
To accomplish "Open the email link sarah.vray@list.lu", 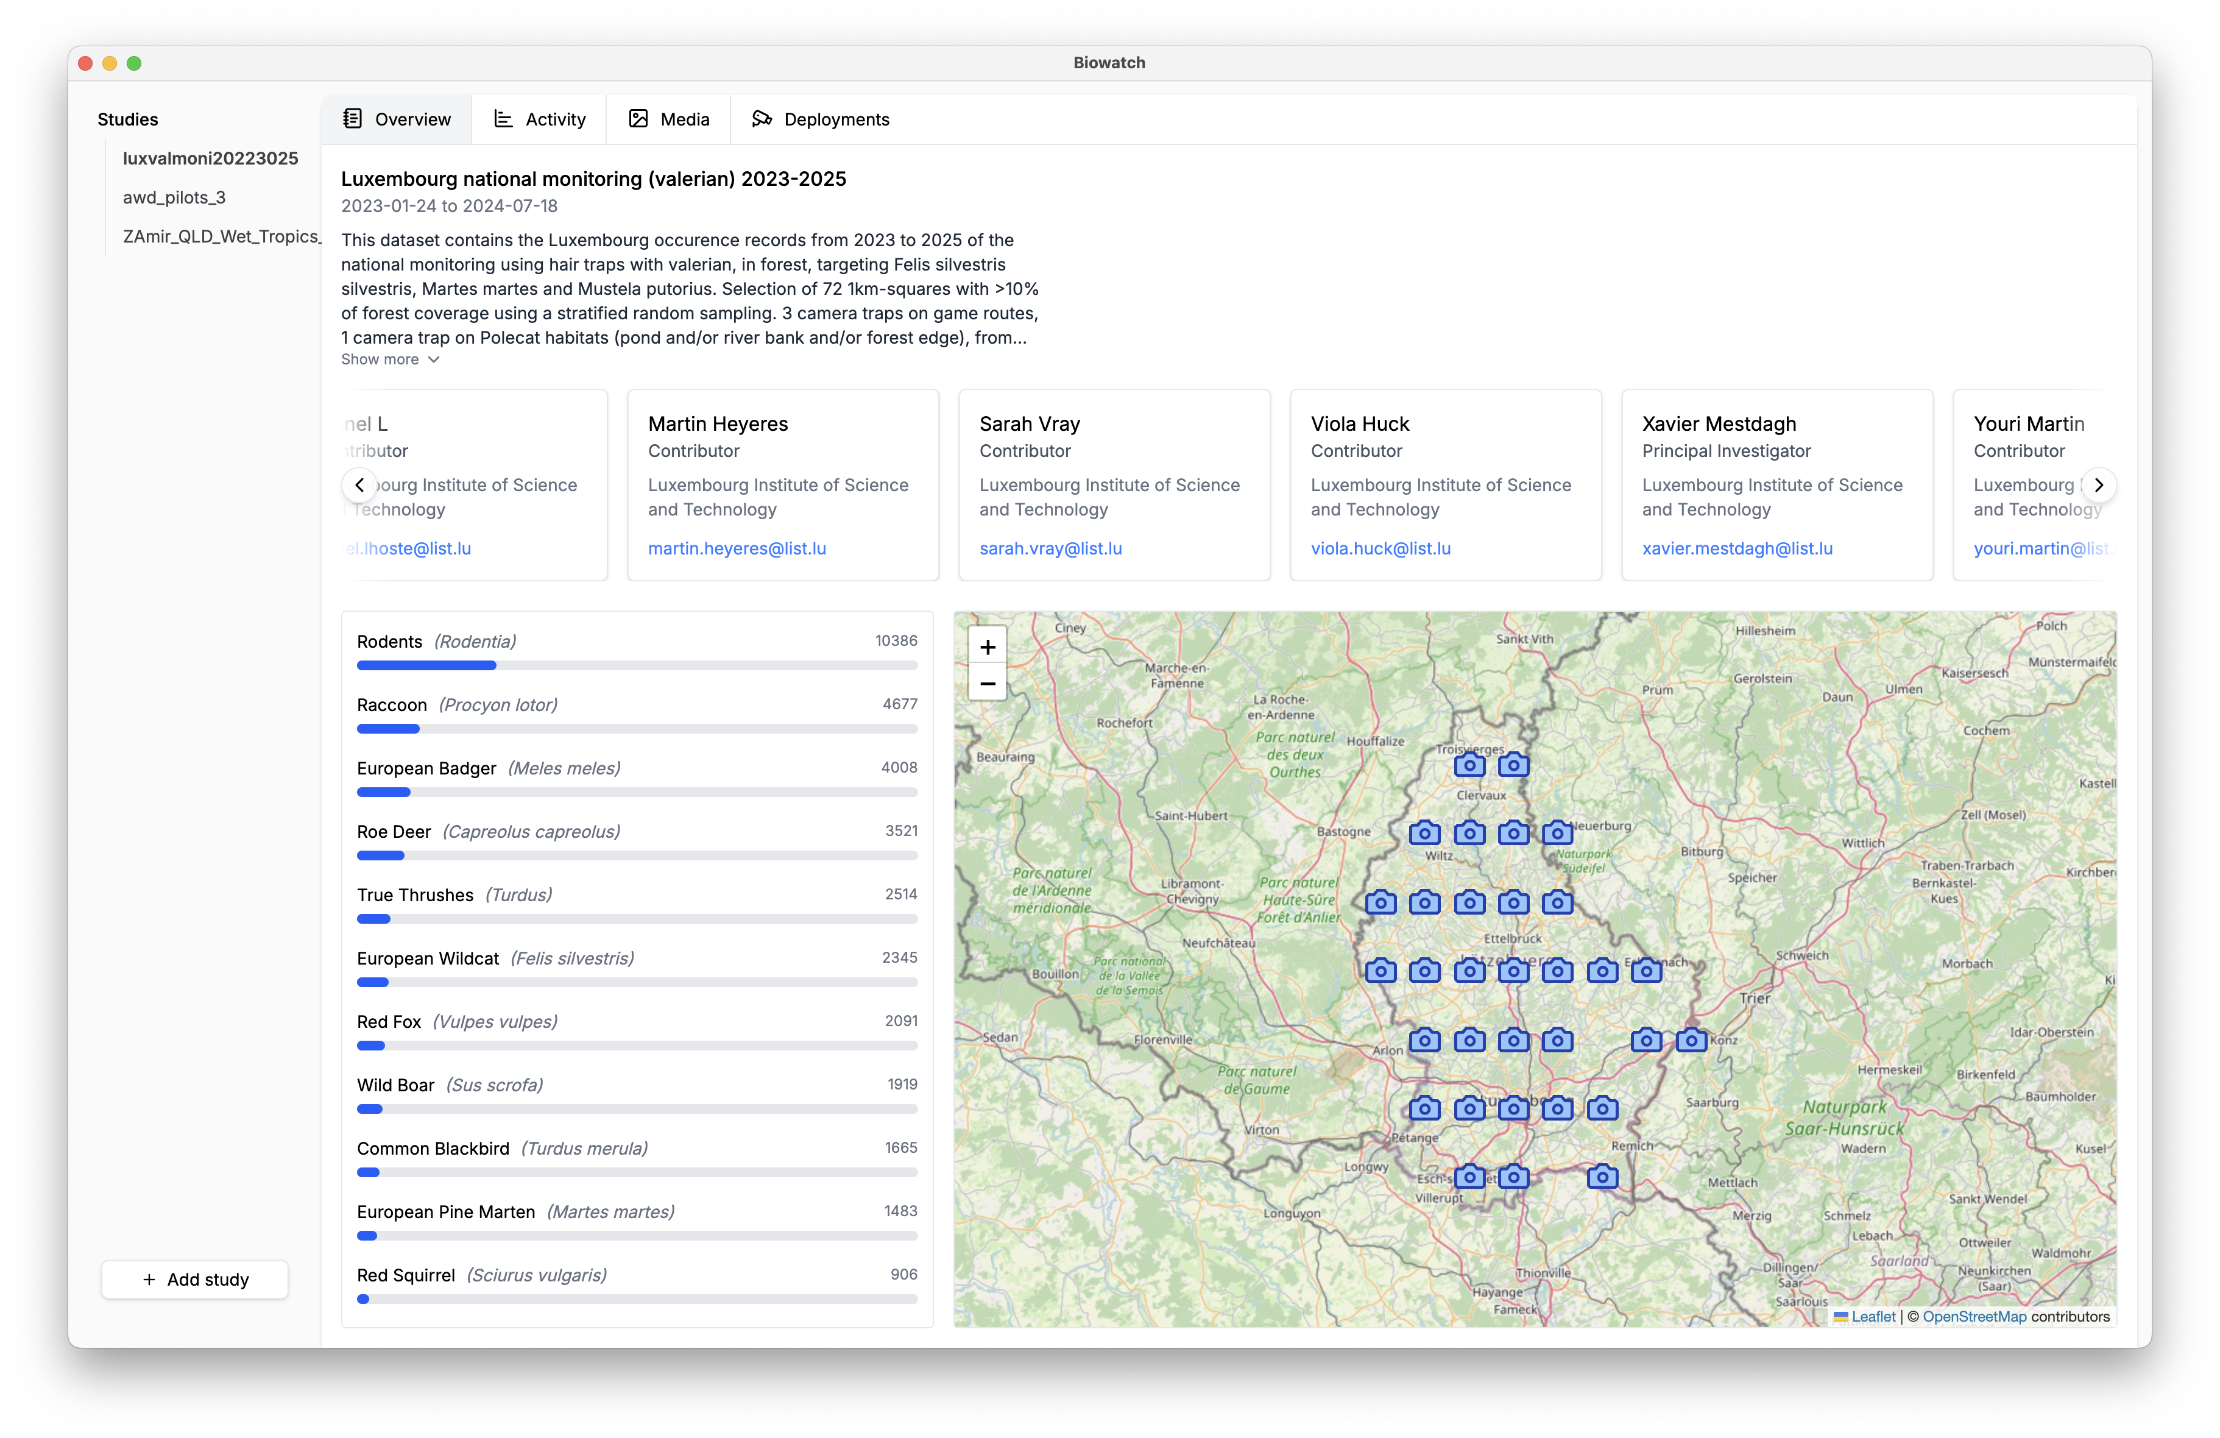I will (x=1050, y=548).
